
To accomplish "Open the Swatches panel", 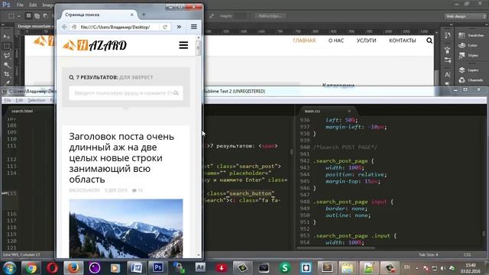I will click(x=471, y=35).
